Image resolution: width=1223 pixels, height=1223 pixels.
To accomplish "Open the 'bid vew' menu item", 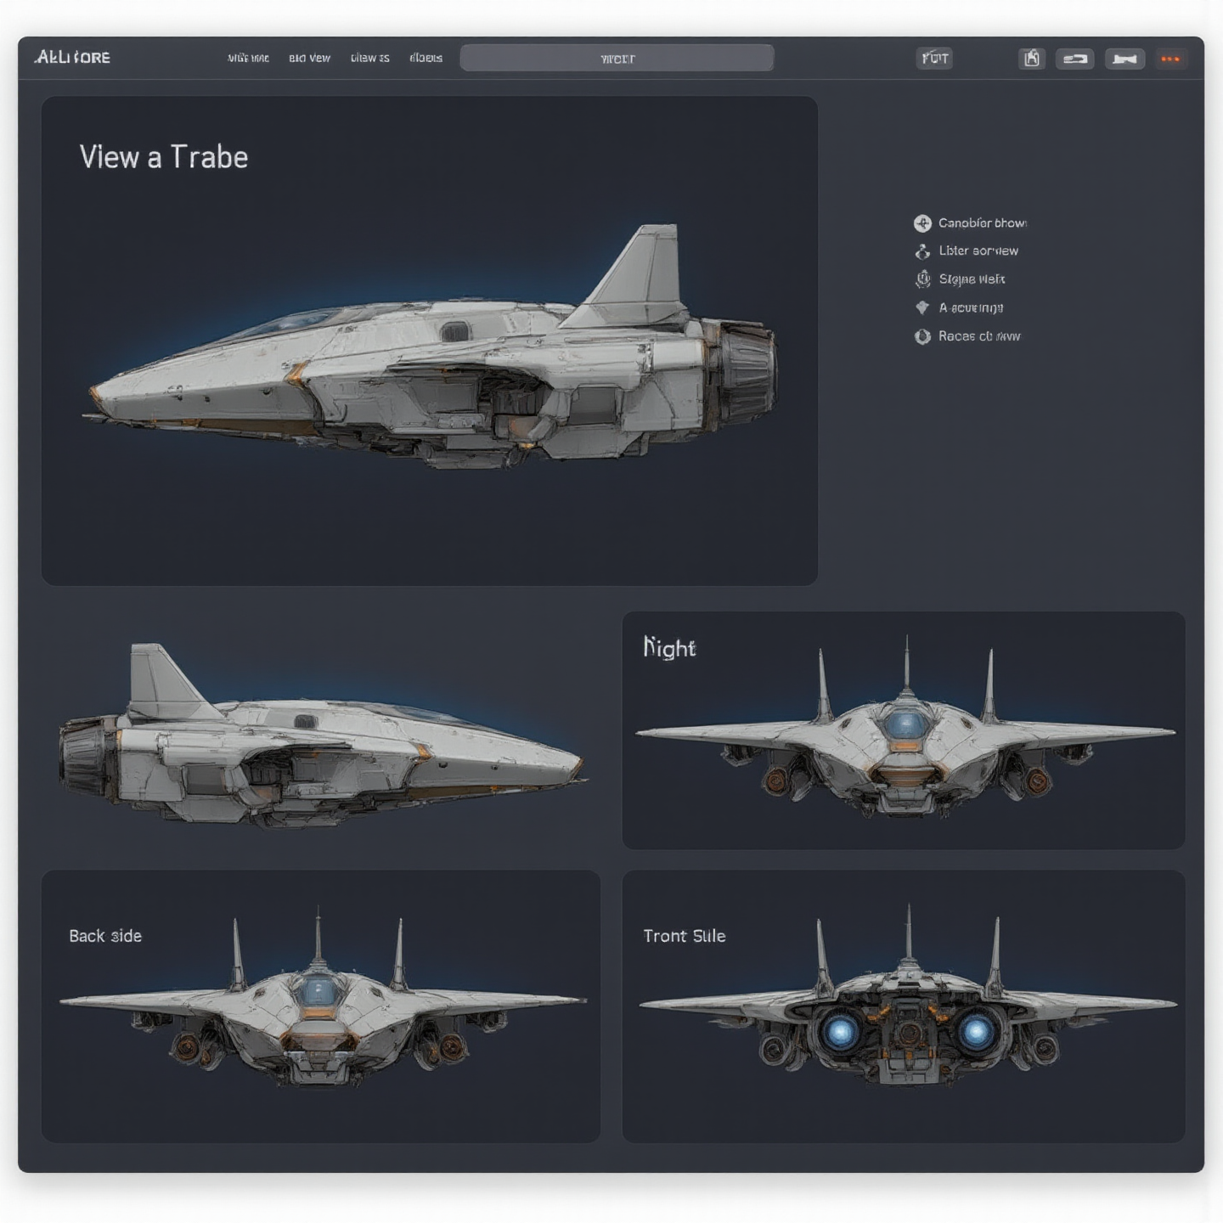I will [309, 59].
